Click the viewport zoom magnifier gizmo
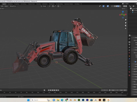137x102 pixels. [x=126, y=20]
